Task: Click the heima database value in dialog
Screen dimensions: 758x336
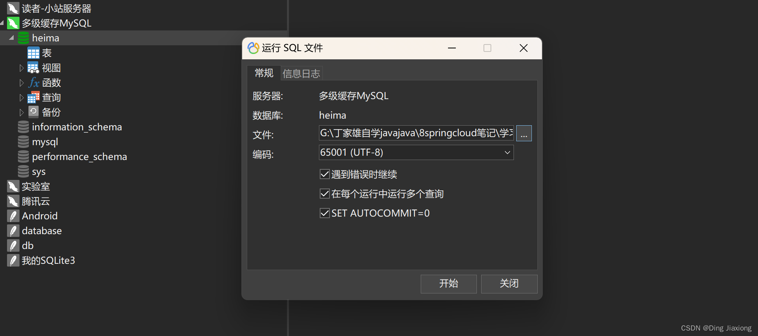Action: point(333,115)
